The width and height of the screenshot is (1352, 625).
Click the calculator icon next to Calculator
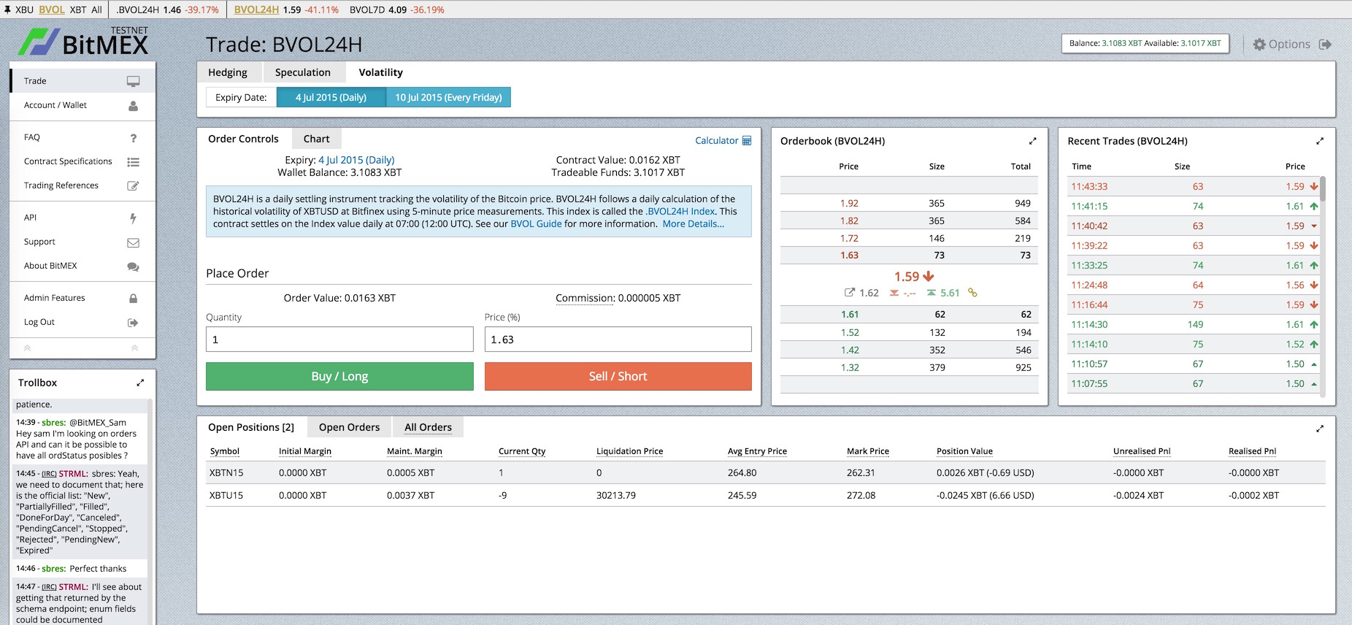click(x=747, y=140)
